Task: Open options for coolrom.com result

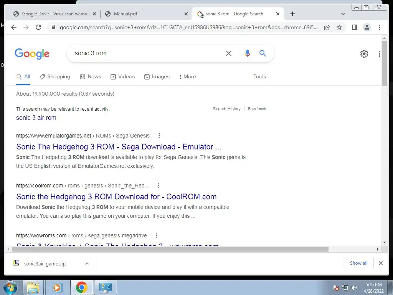Action: click(159, 186)
